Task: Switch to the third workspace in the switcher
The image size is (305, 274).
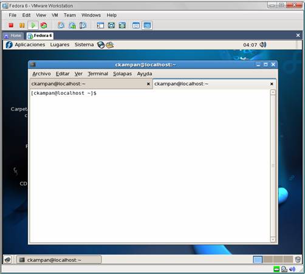Action: 278,259
